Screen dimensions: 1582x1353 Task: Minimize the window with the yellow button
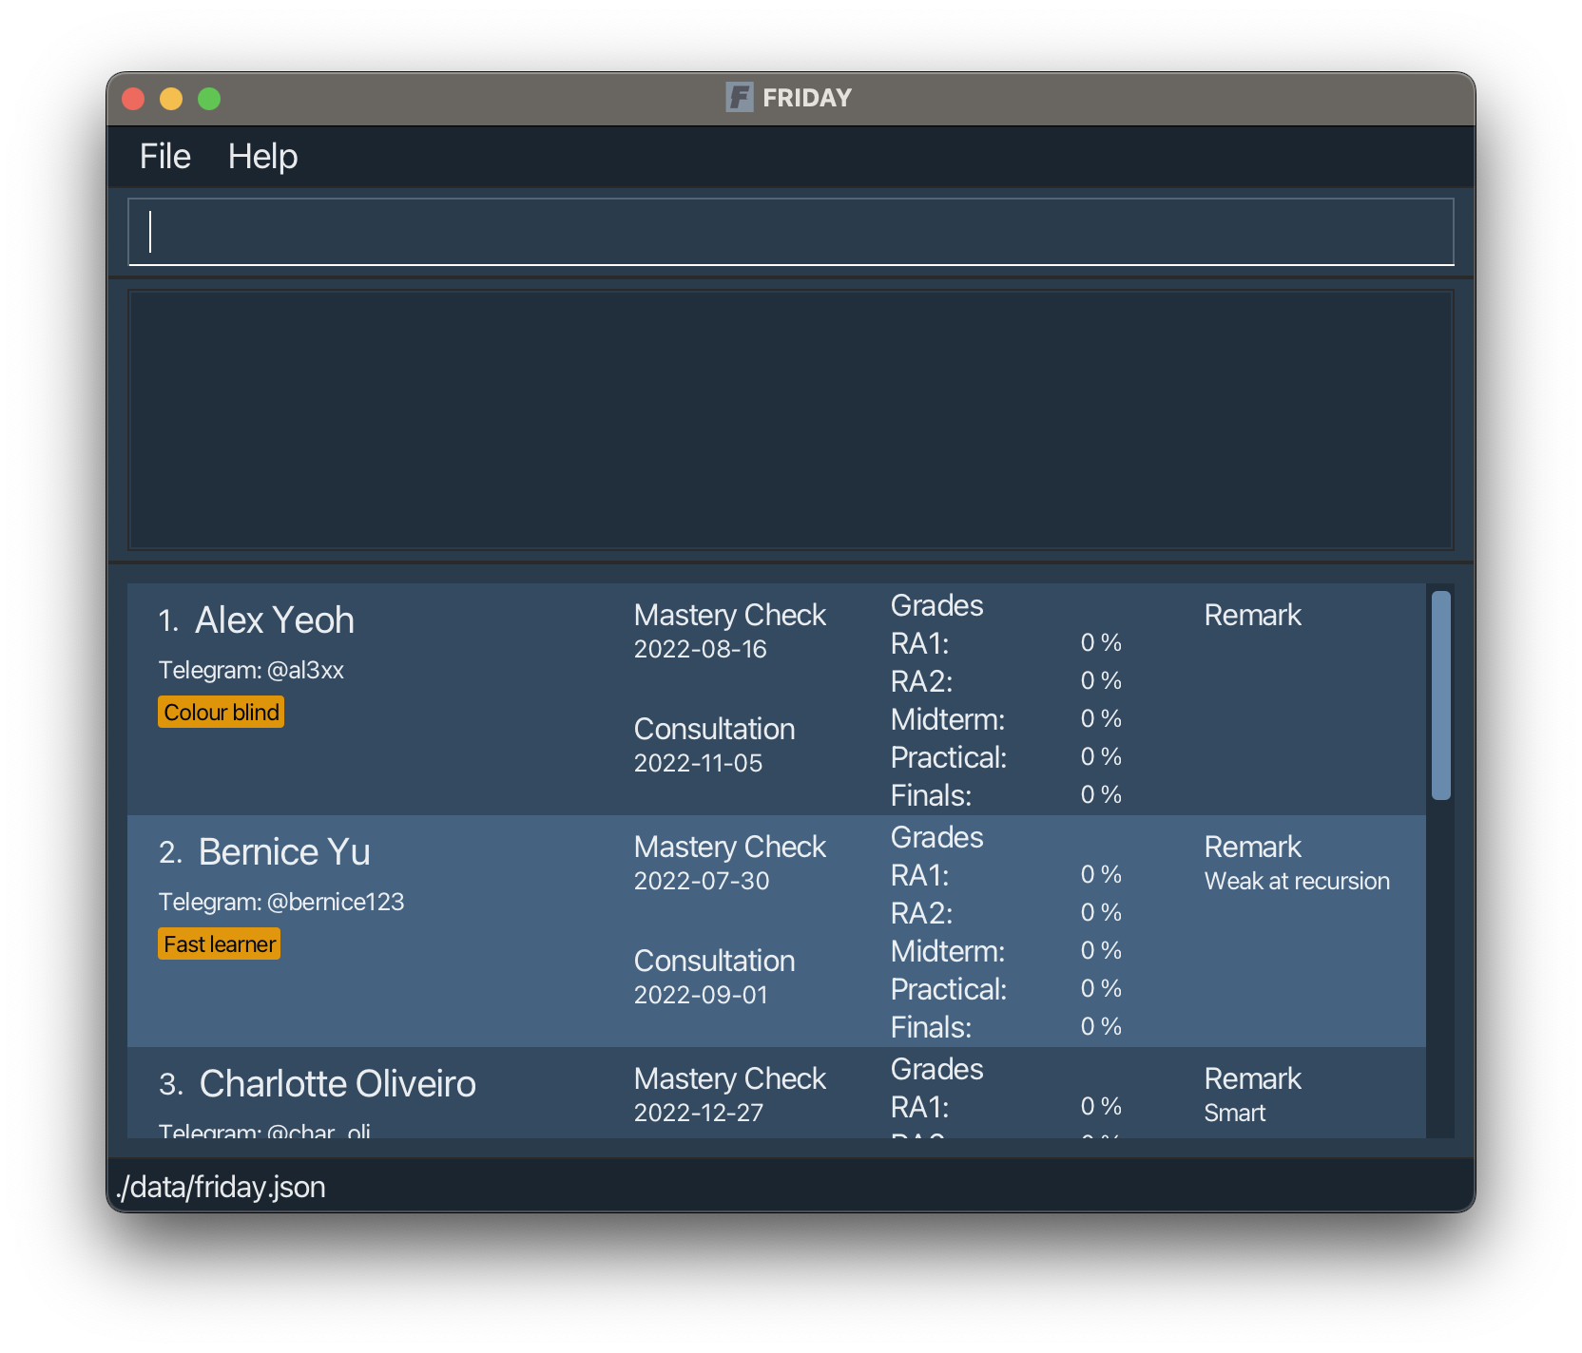point(171,99)
